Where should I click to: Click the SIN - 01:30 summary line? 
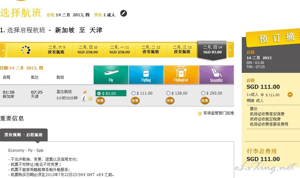(x=255, y=63)
